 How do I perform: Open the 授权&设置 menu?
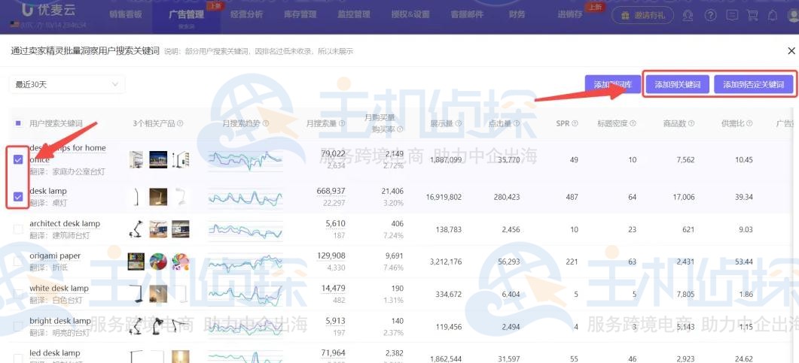(x=410, y=15)
